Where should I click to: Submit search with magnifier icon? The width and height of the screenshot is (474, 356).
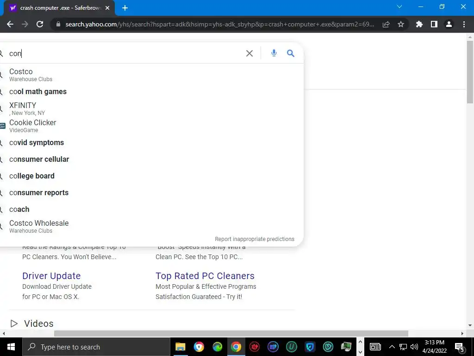coord(291,53)
